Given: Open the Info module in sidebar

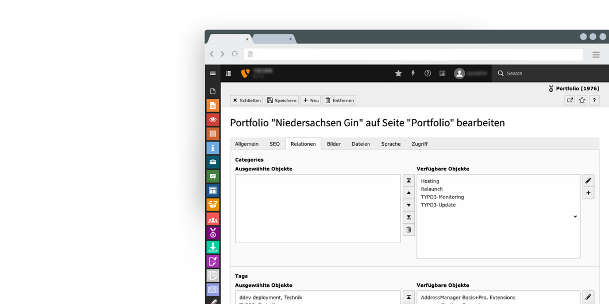Looking at the screenshot, I should 213,148.
